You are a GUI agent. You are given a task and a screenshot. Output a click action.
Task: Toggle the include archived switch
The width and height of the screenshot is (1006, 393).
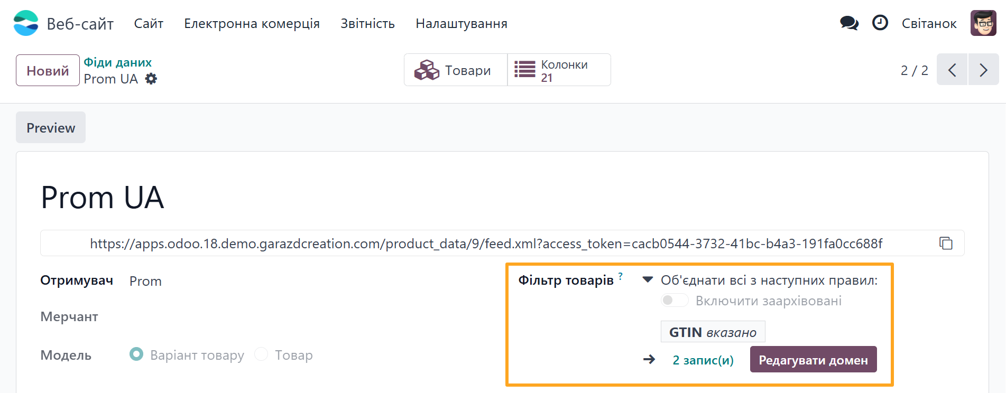[x=675, y=301]
